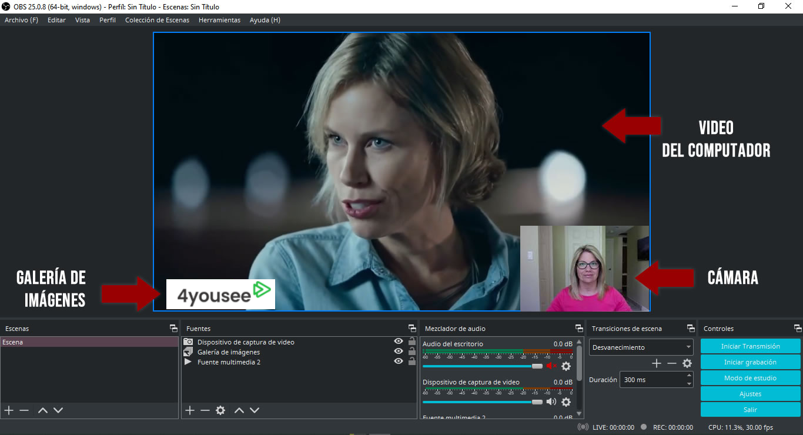The width and height of the screenshot is (803, 435).
Task: Move scene up in Escenas list
Action: 43,410
